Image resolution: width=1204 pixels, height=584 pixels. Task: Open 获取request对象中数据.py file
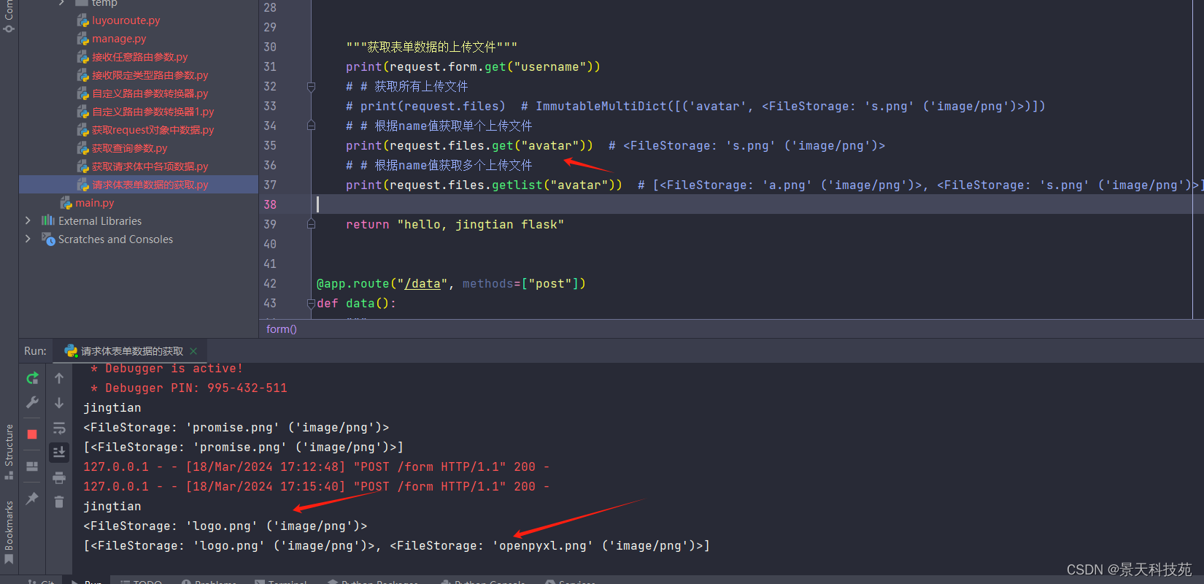click(153, 130)
